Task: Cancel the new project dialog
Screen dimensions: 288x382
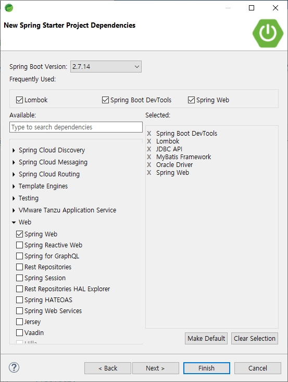Action: [258, 368]
